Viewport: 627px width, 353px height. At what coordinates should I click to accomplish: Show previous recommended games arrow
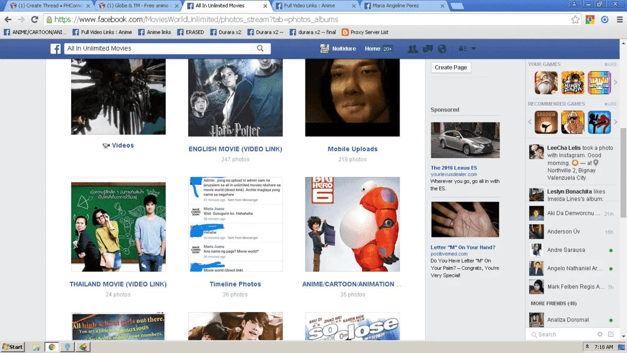[530, 122]
